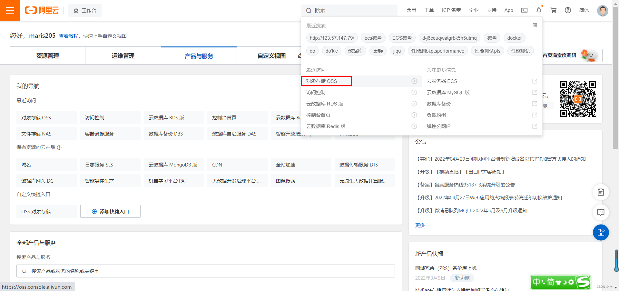Image resolution: width=619 pixels, height=291 pixels.
Task: Open the notifications bell
Action: click(x=538, y=10)
